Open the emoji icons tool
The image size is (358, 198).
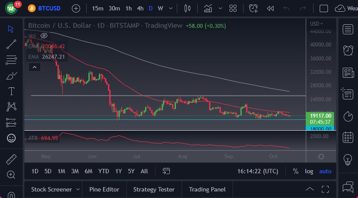click(11, 138)
